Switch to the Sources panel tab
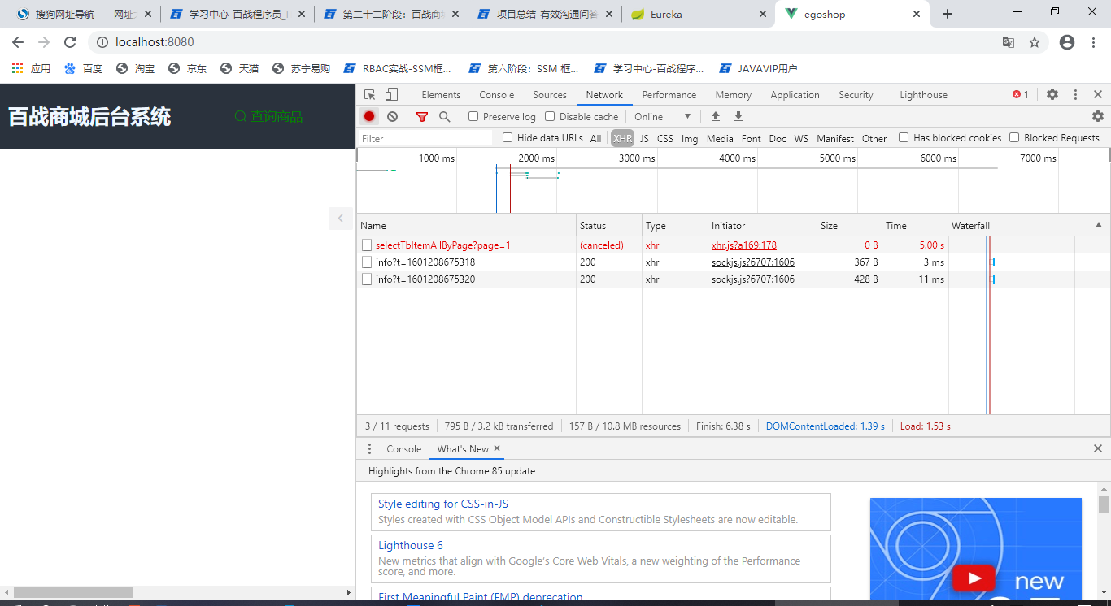Image resolution: width=1111 pixels, height=606 pixels. pos(550,94)
